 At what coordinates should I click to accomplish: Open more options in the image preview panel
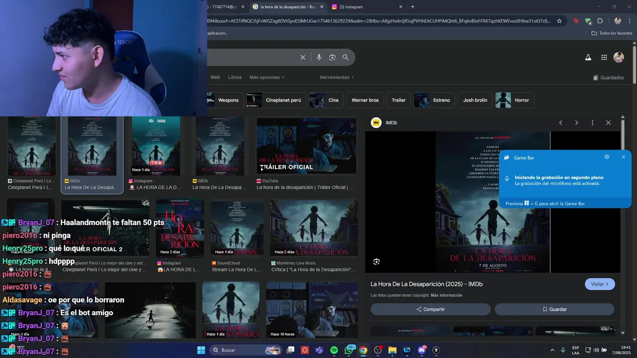(592, 122)
